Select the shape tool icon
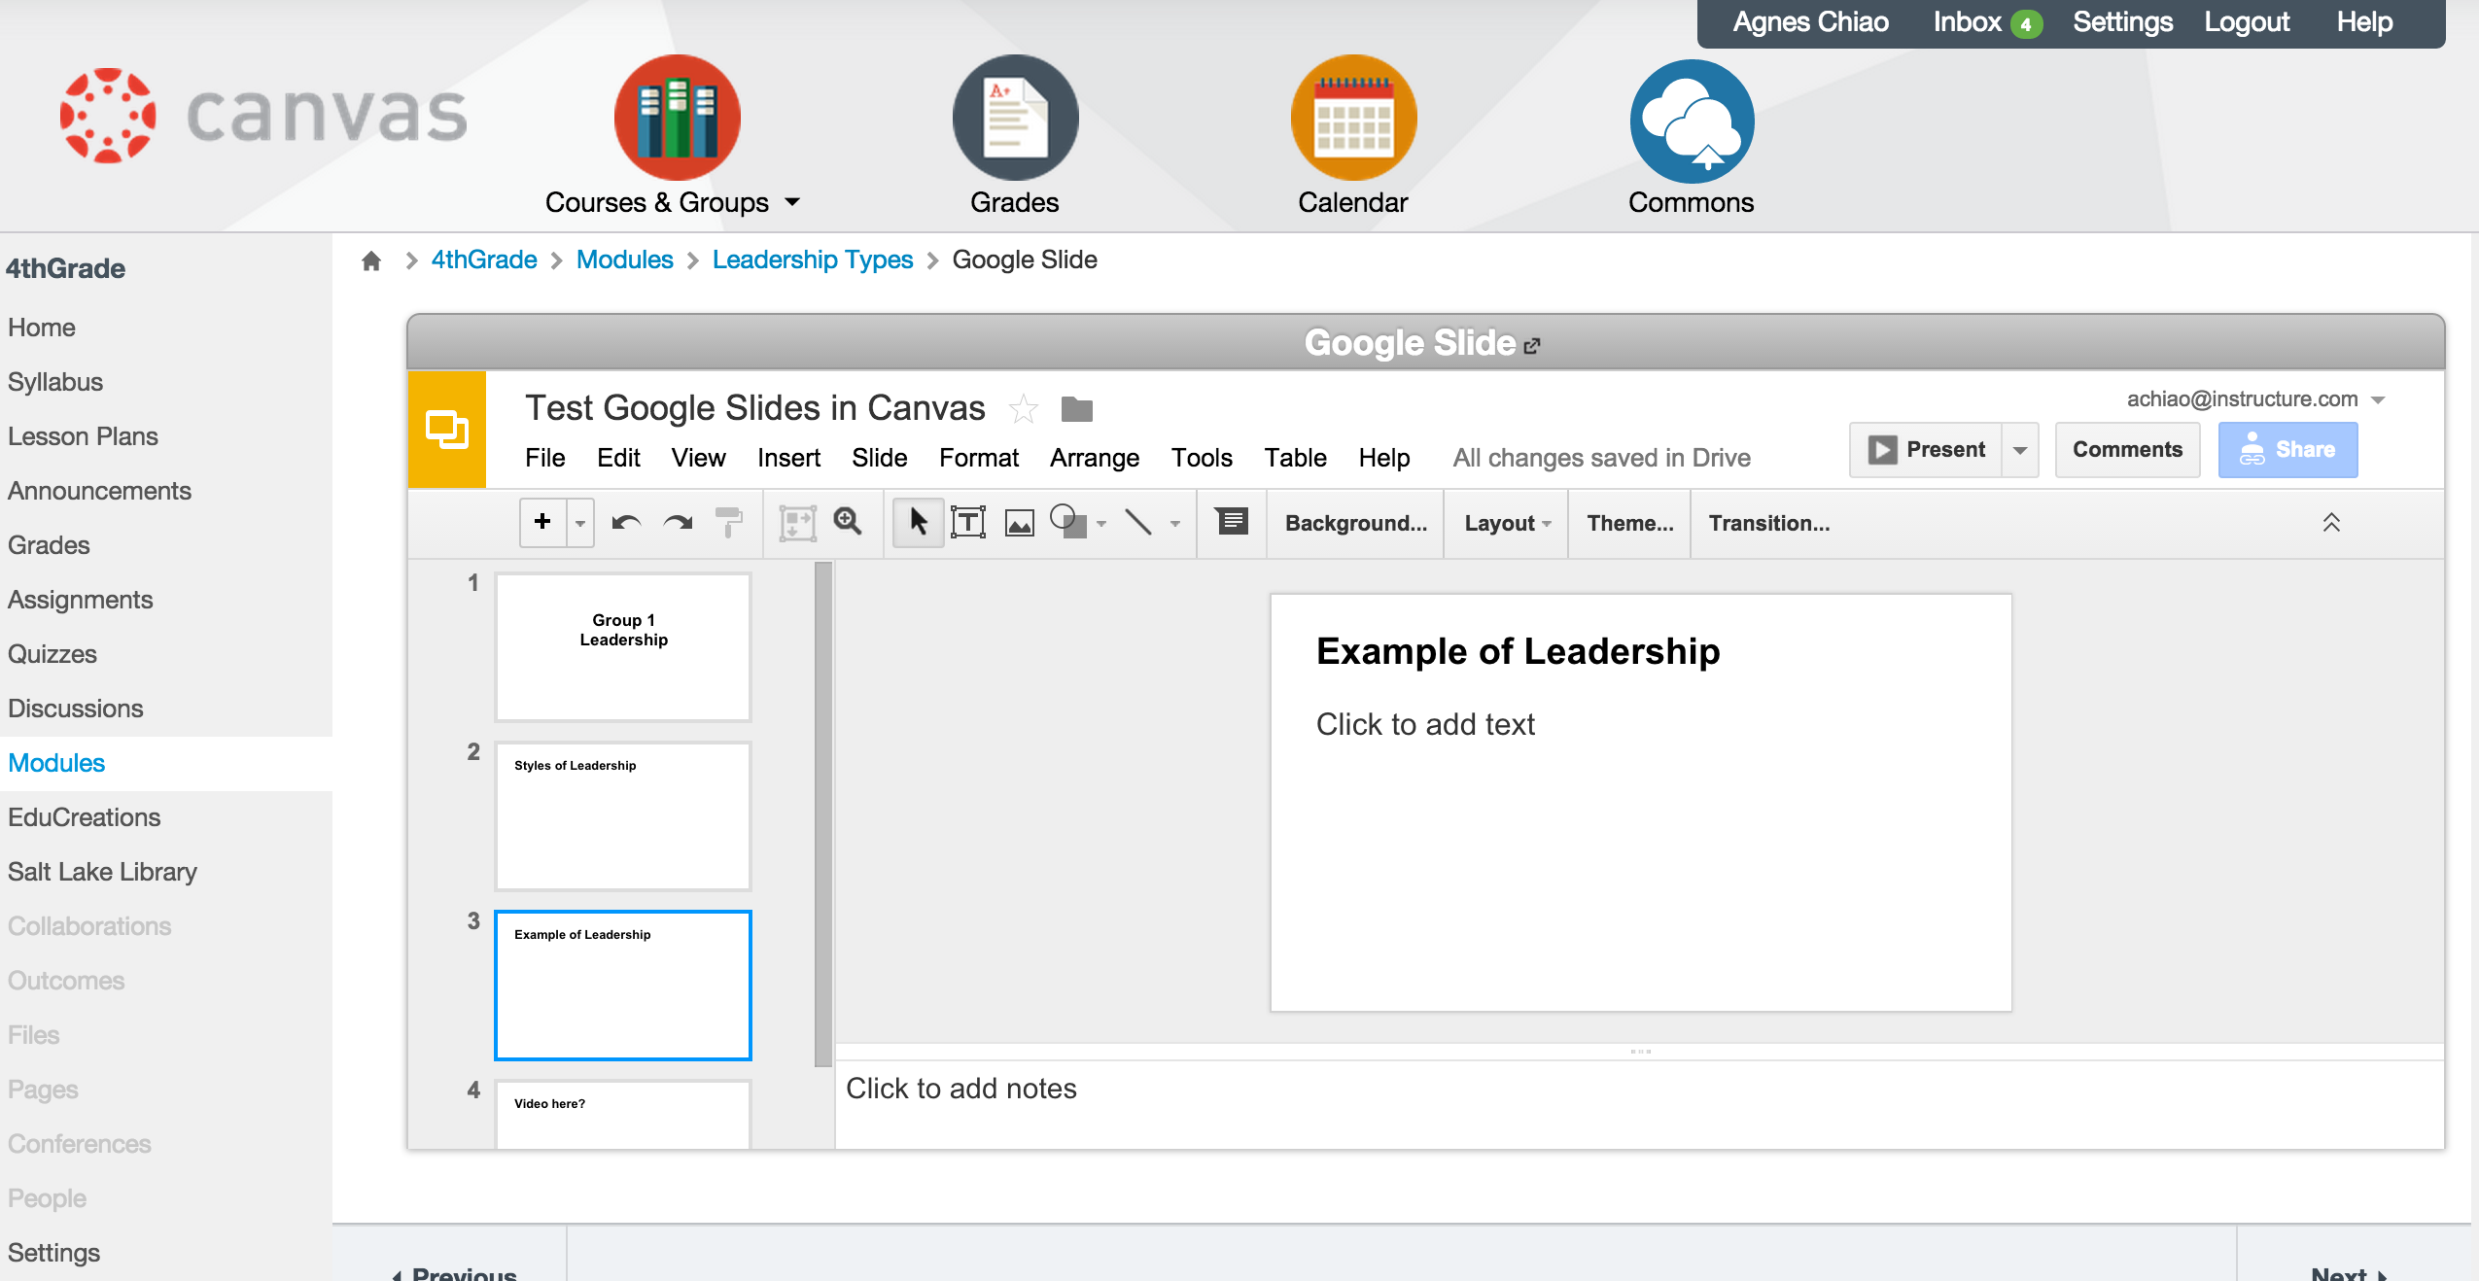The image size is (2479, 1281). [1068, 522]
